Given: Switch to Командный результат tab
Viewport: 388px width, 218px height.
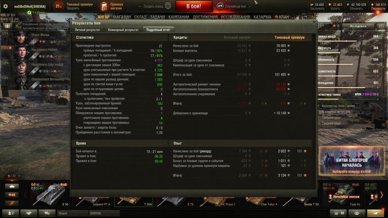Looking at the screenshot, I should 123,30.
